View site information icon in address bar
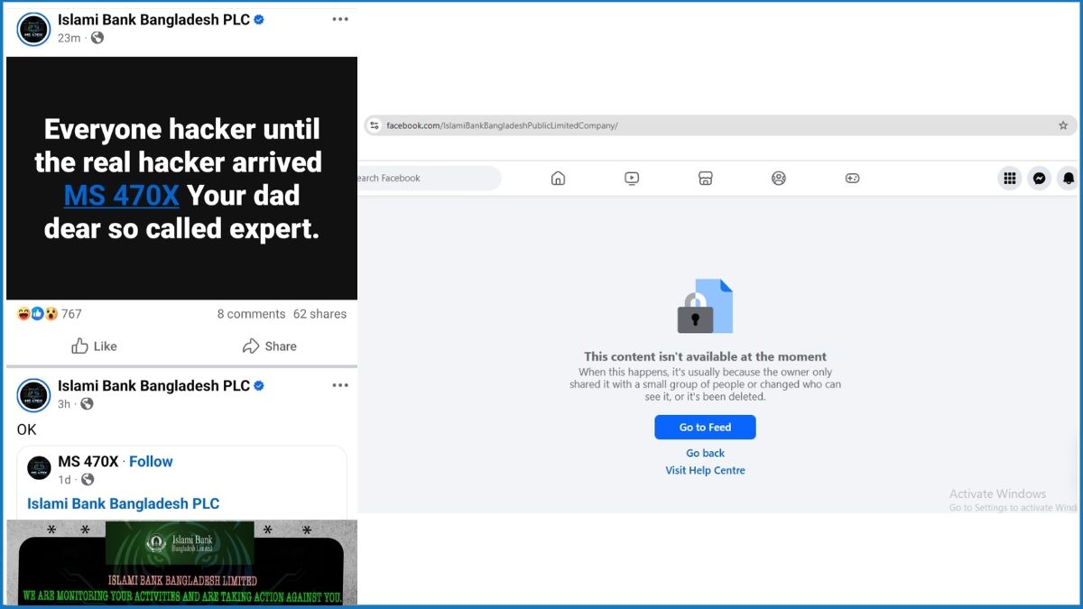 point(375,125)
